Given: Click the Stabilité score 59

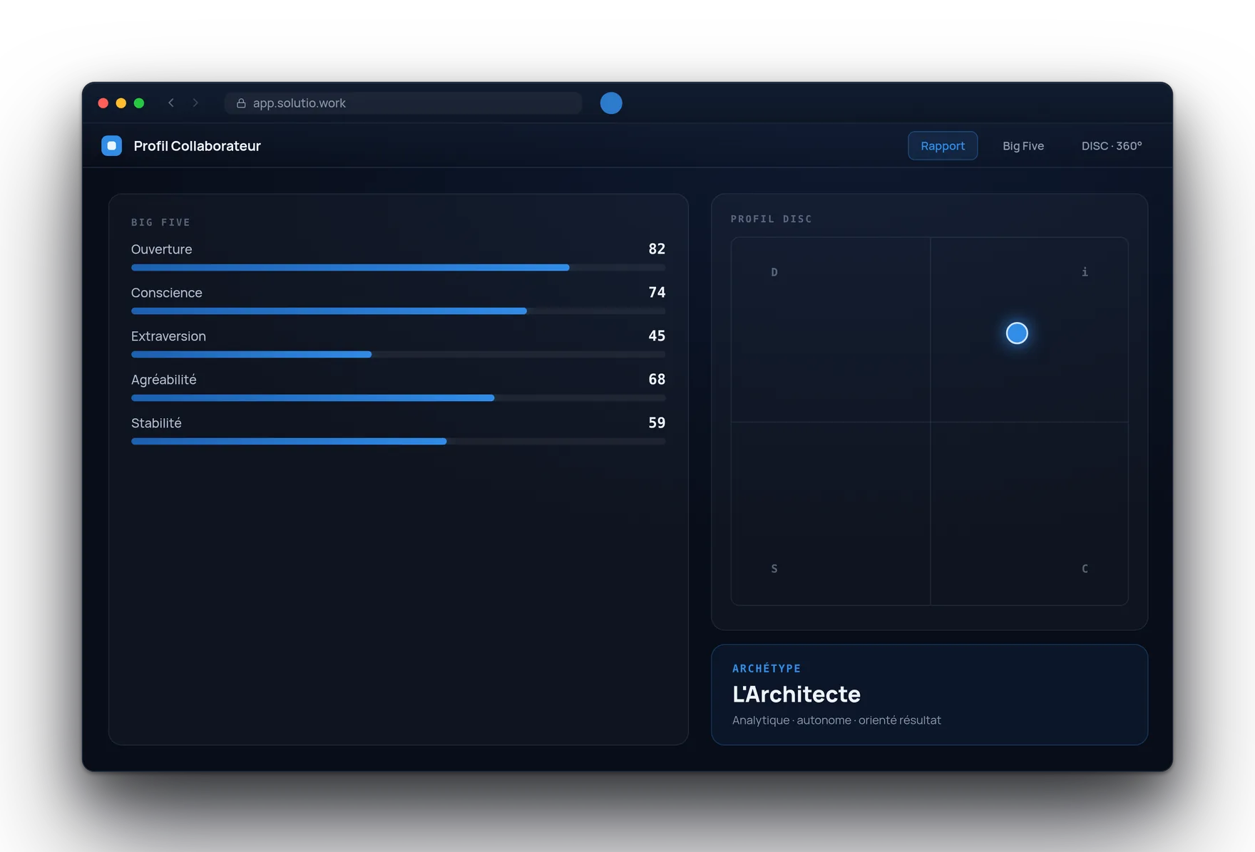Looking at the screenshot, I should coord(657,422).
